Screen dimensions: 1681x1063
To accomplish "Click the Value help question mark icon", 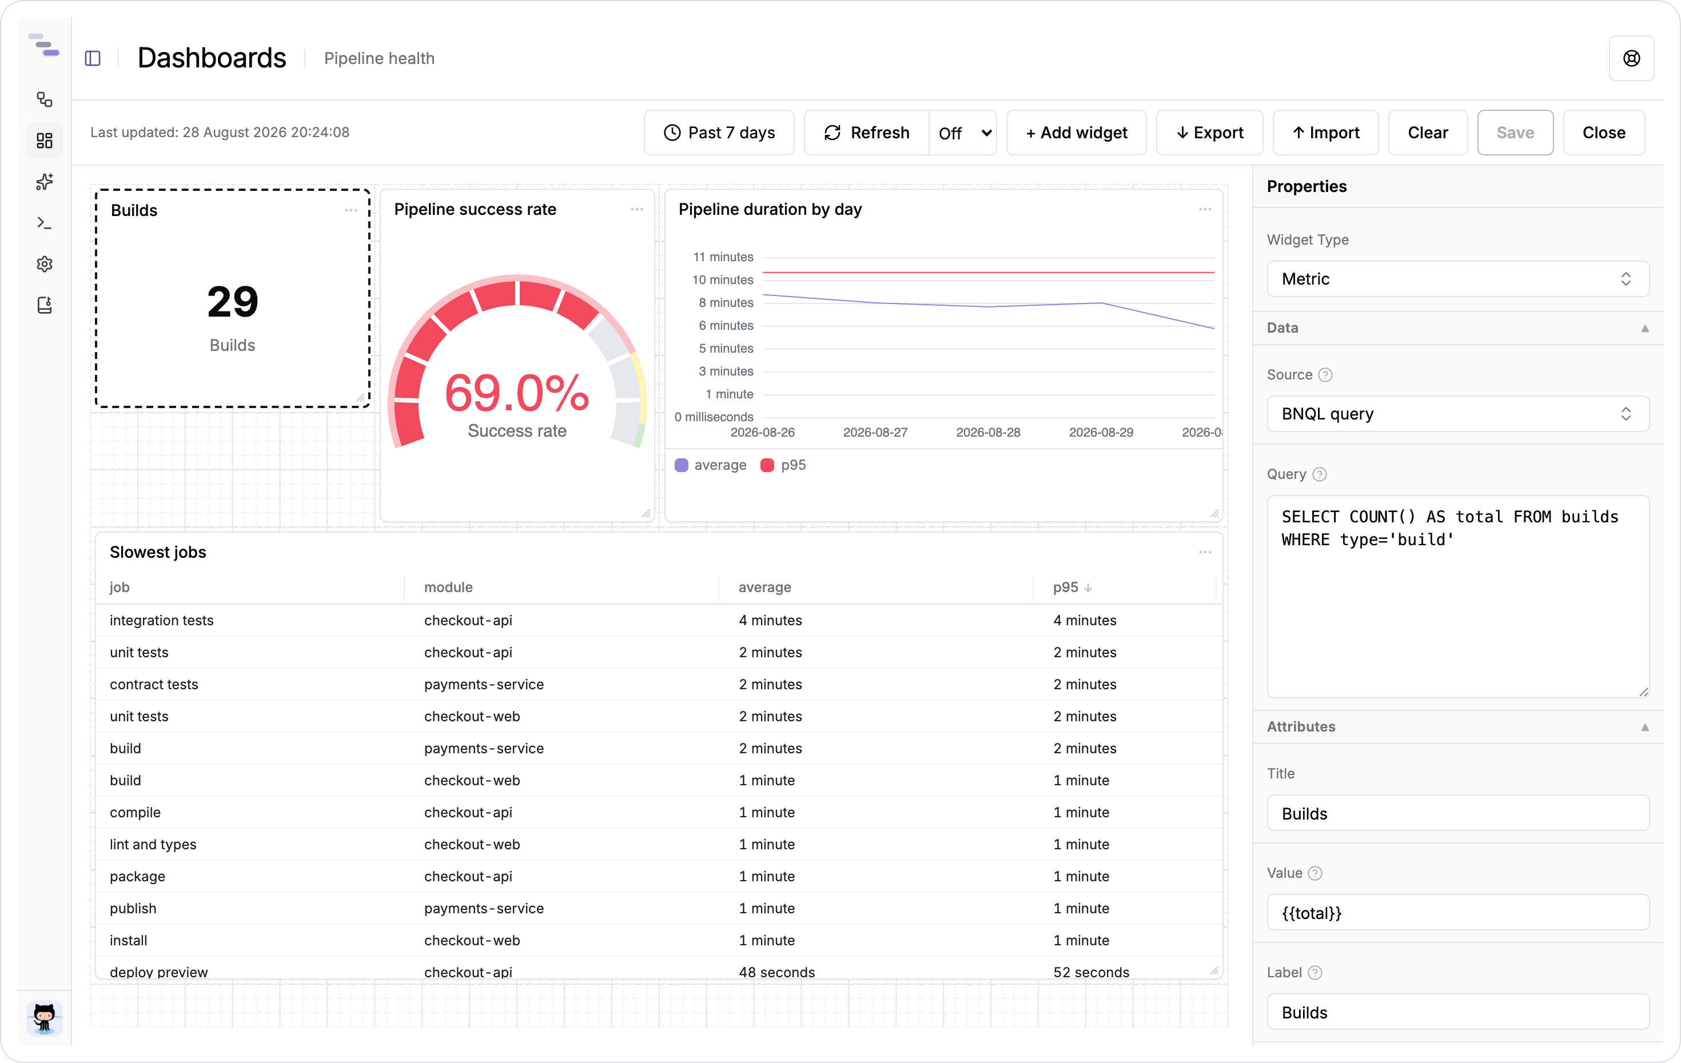I will pyautogui.click(x=1315, y=873).
